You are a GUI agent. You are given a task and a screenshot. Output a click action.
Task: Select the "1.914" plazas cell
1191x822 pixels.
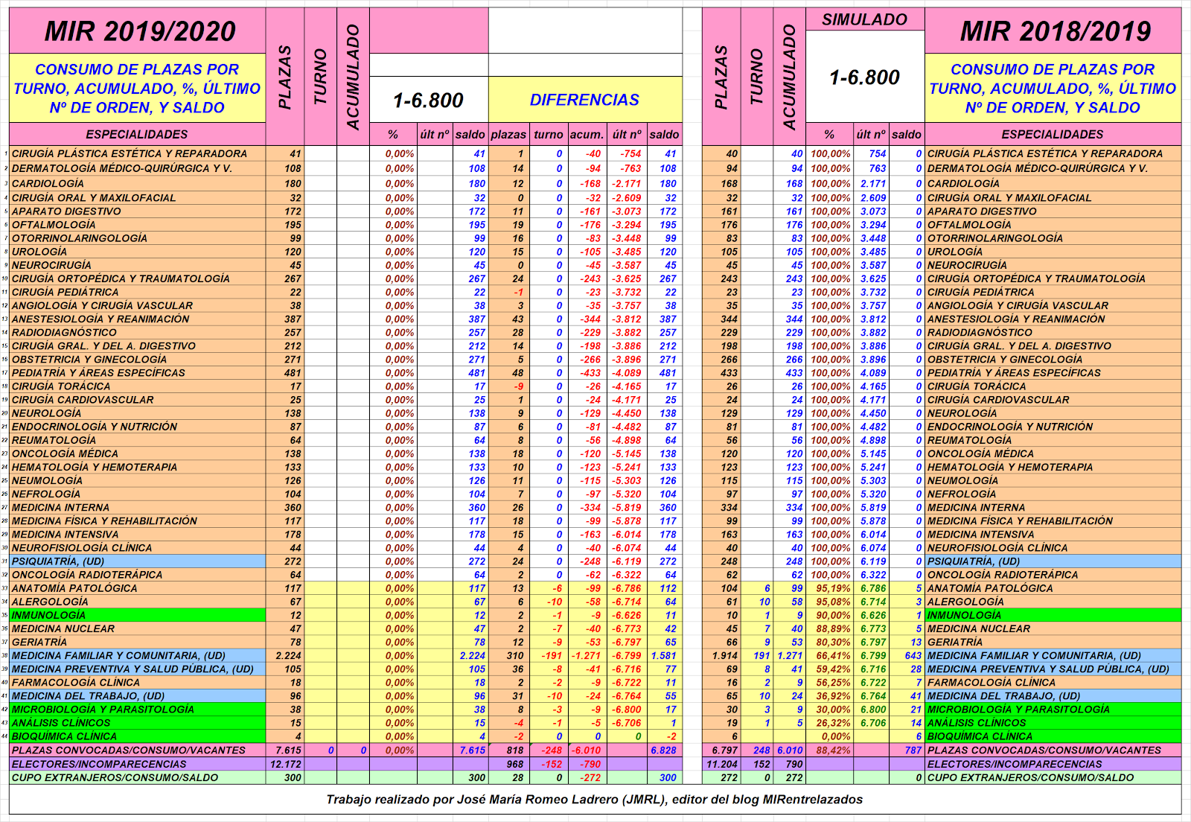pos(722,656)
